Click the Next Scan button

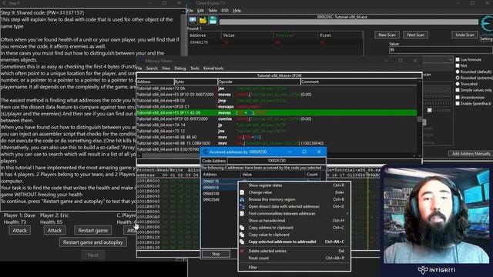416,35
